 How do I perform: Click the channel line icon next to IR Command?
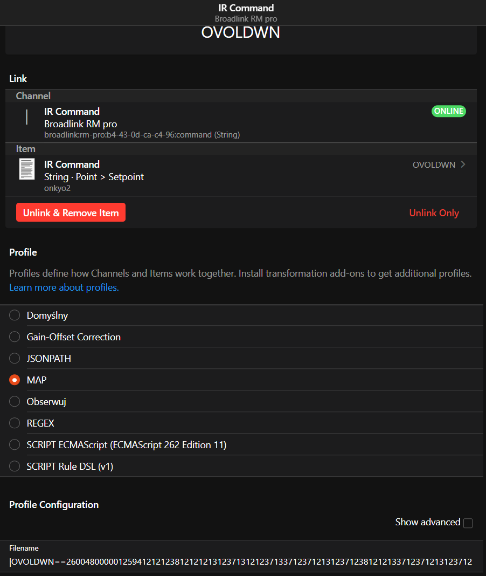(27, 117)
